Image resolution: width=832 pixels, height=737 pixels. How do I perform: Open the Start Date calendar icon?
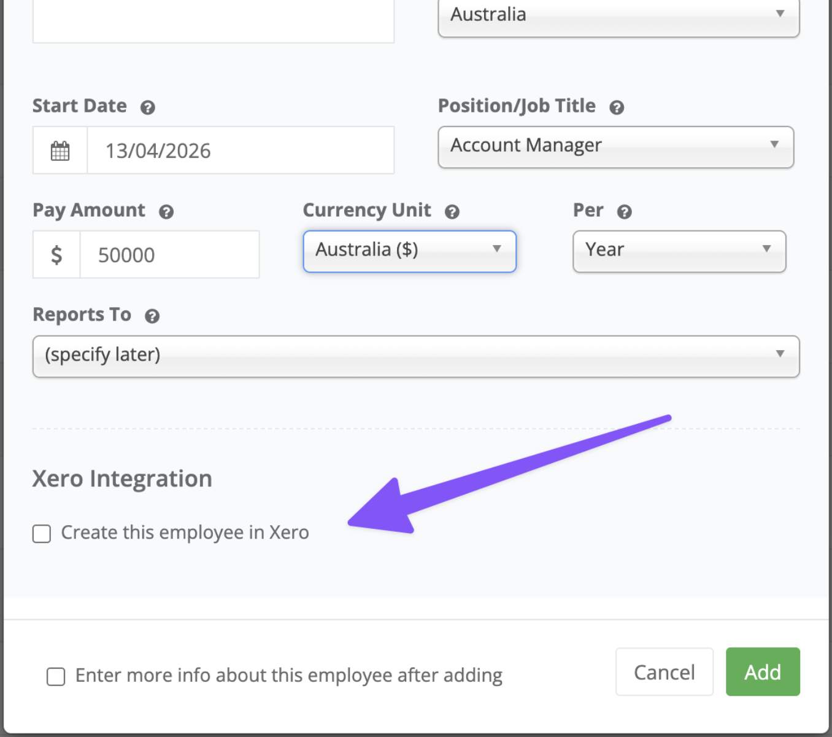coord(60,150)
